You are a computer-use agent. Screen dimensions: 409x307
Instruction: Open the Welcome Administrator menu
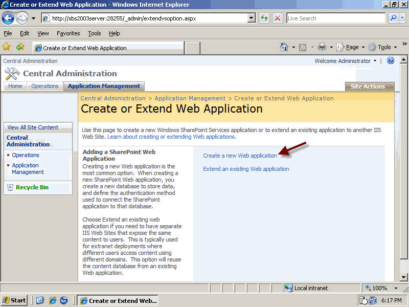pyautogui.click(x=346, y=61)
